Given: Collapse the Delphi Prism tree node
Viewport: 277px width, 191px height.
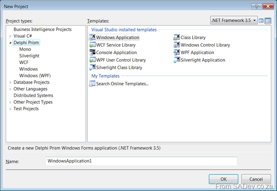Looking at the screenshot, I should (10, 43).
